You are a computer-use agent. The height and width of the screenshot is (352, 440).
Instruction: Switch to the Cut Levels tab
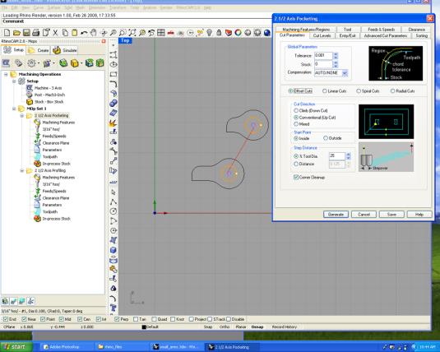point(322,35)
